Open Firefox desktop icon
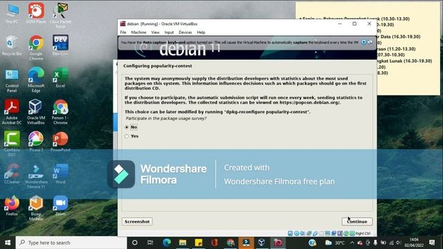This screenshot has width=443, height=249. click(x=12, y=205)
